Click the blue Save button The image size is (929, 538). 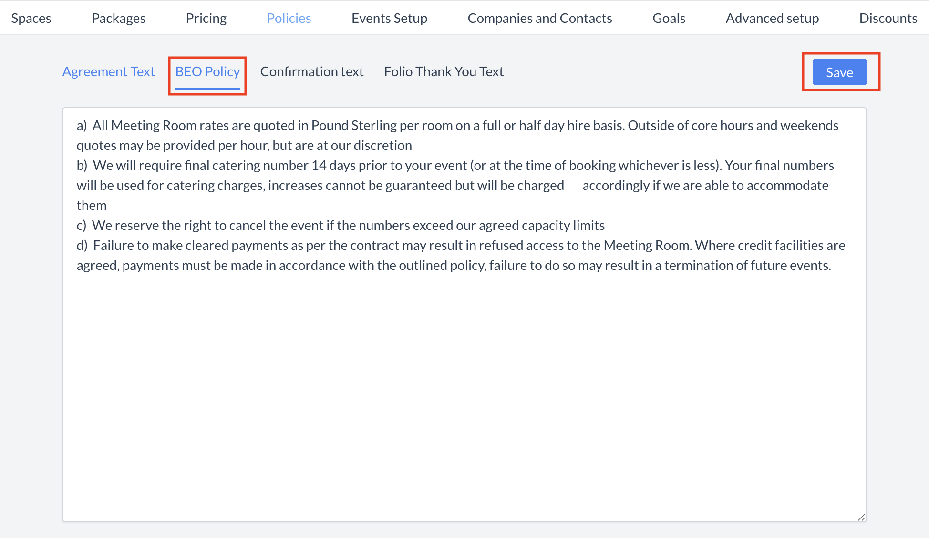pyautogui.click(x=839, y=72)
